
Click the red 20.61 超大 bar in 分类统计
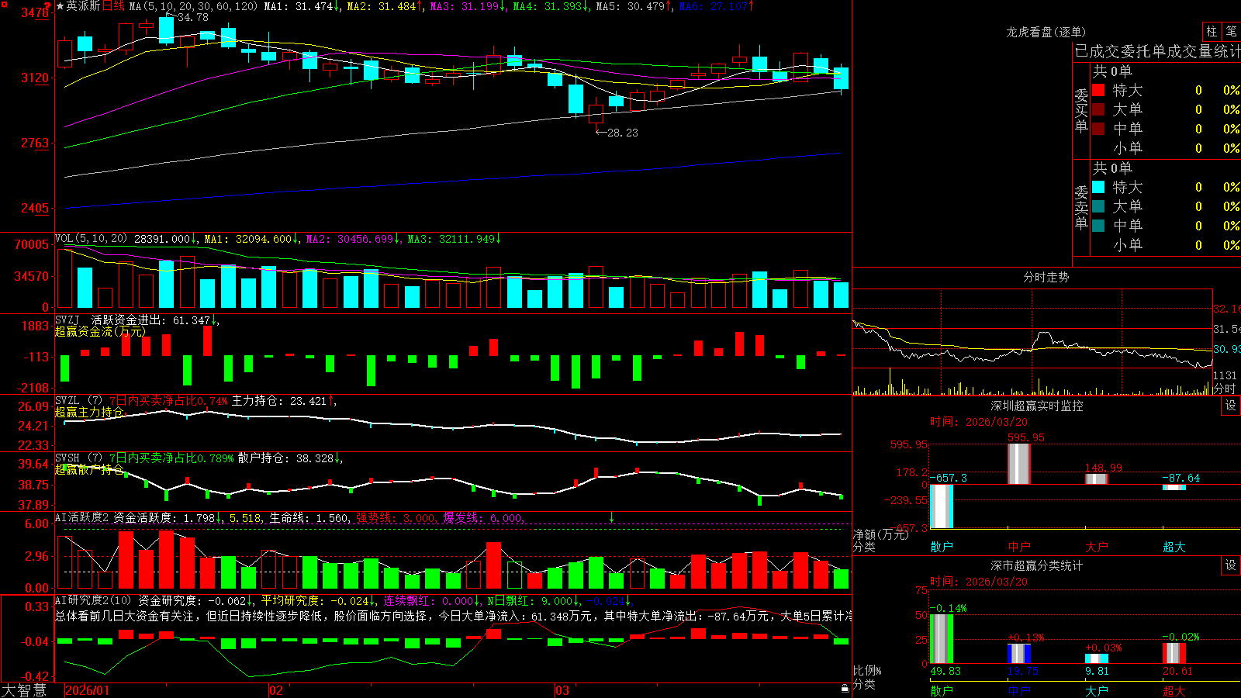[1174, 653]
